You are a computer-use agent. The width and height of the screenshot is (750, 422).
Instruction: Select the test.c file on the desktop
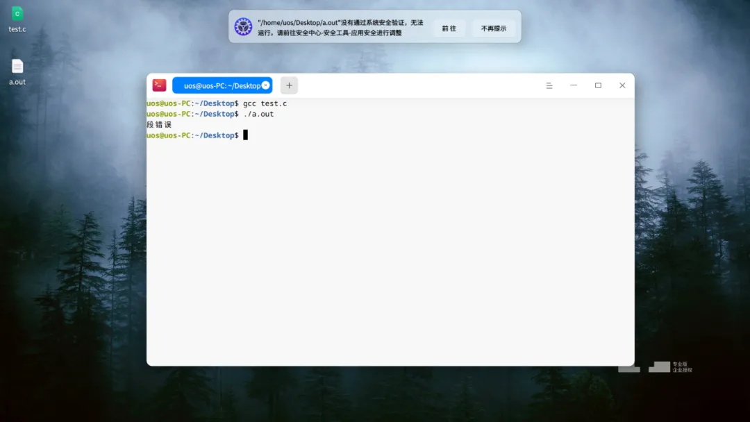17,19
